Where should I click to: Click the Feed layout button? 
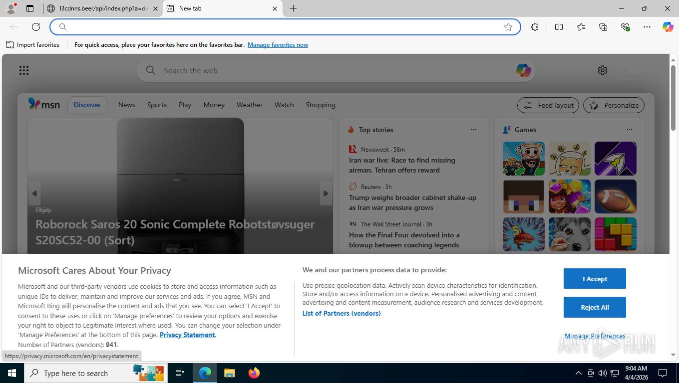tap(548, 105)
